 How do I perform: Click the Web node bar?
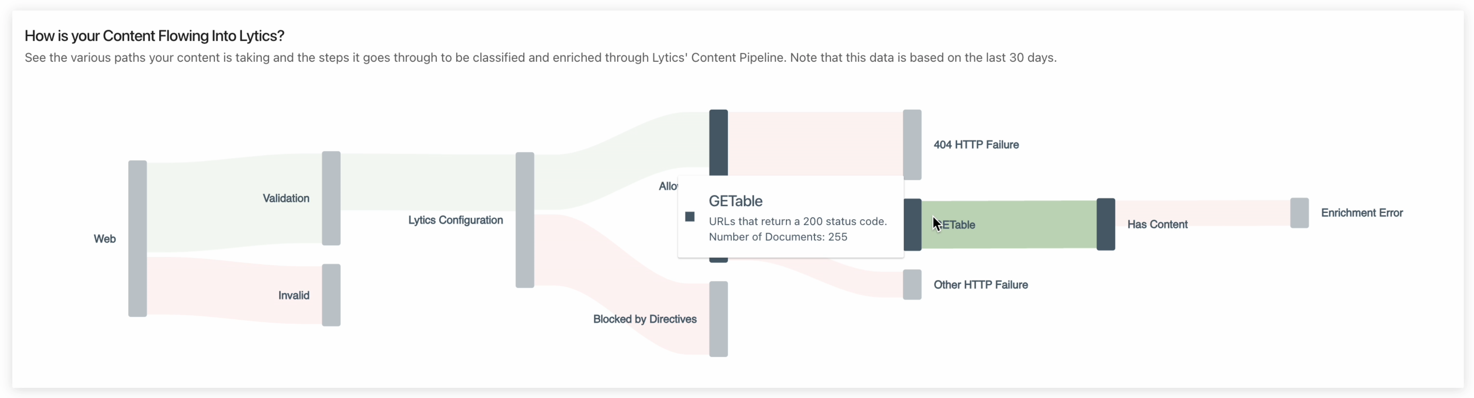137,238
